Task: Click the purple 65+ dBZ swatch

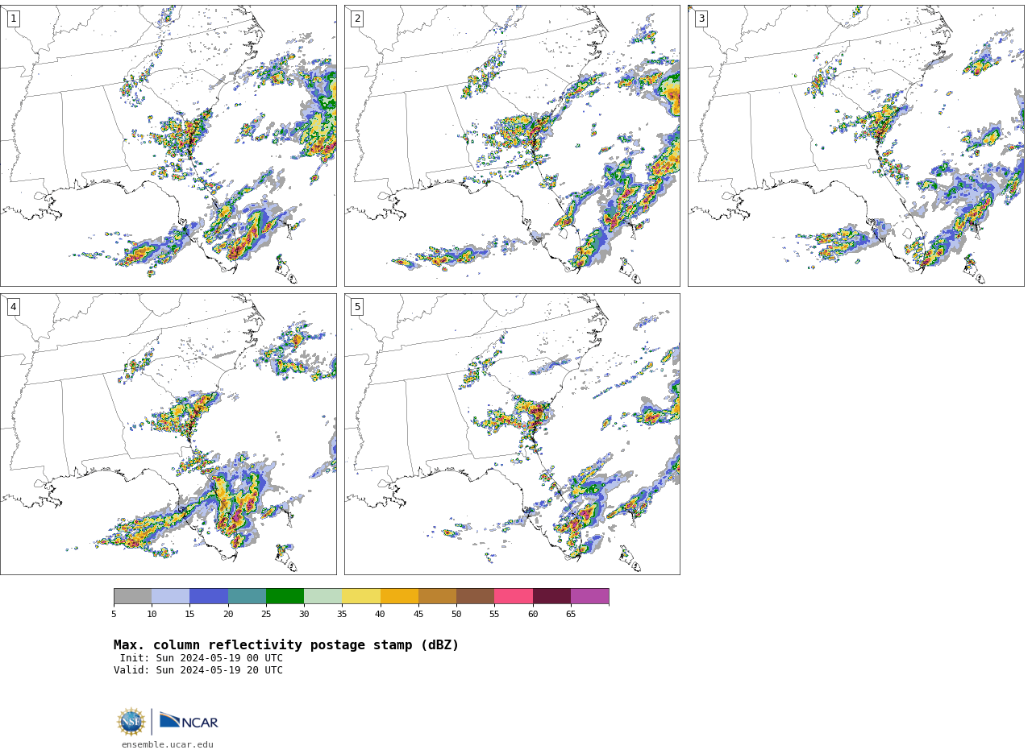Action: coord(589,596)
